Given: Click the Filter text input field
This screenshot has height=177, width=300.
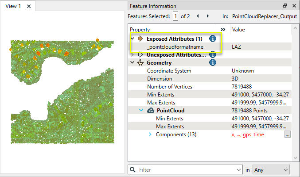Looking at the screenshot, I should click(x=186, y=169).
